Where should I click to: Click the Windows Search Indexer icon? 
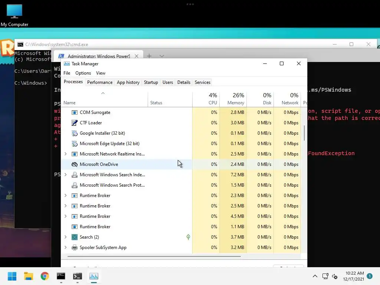[74, 175]
